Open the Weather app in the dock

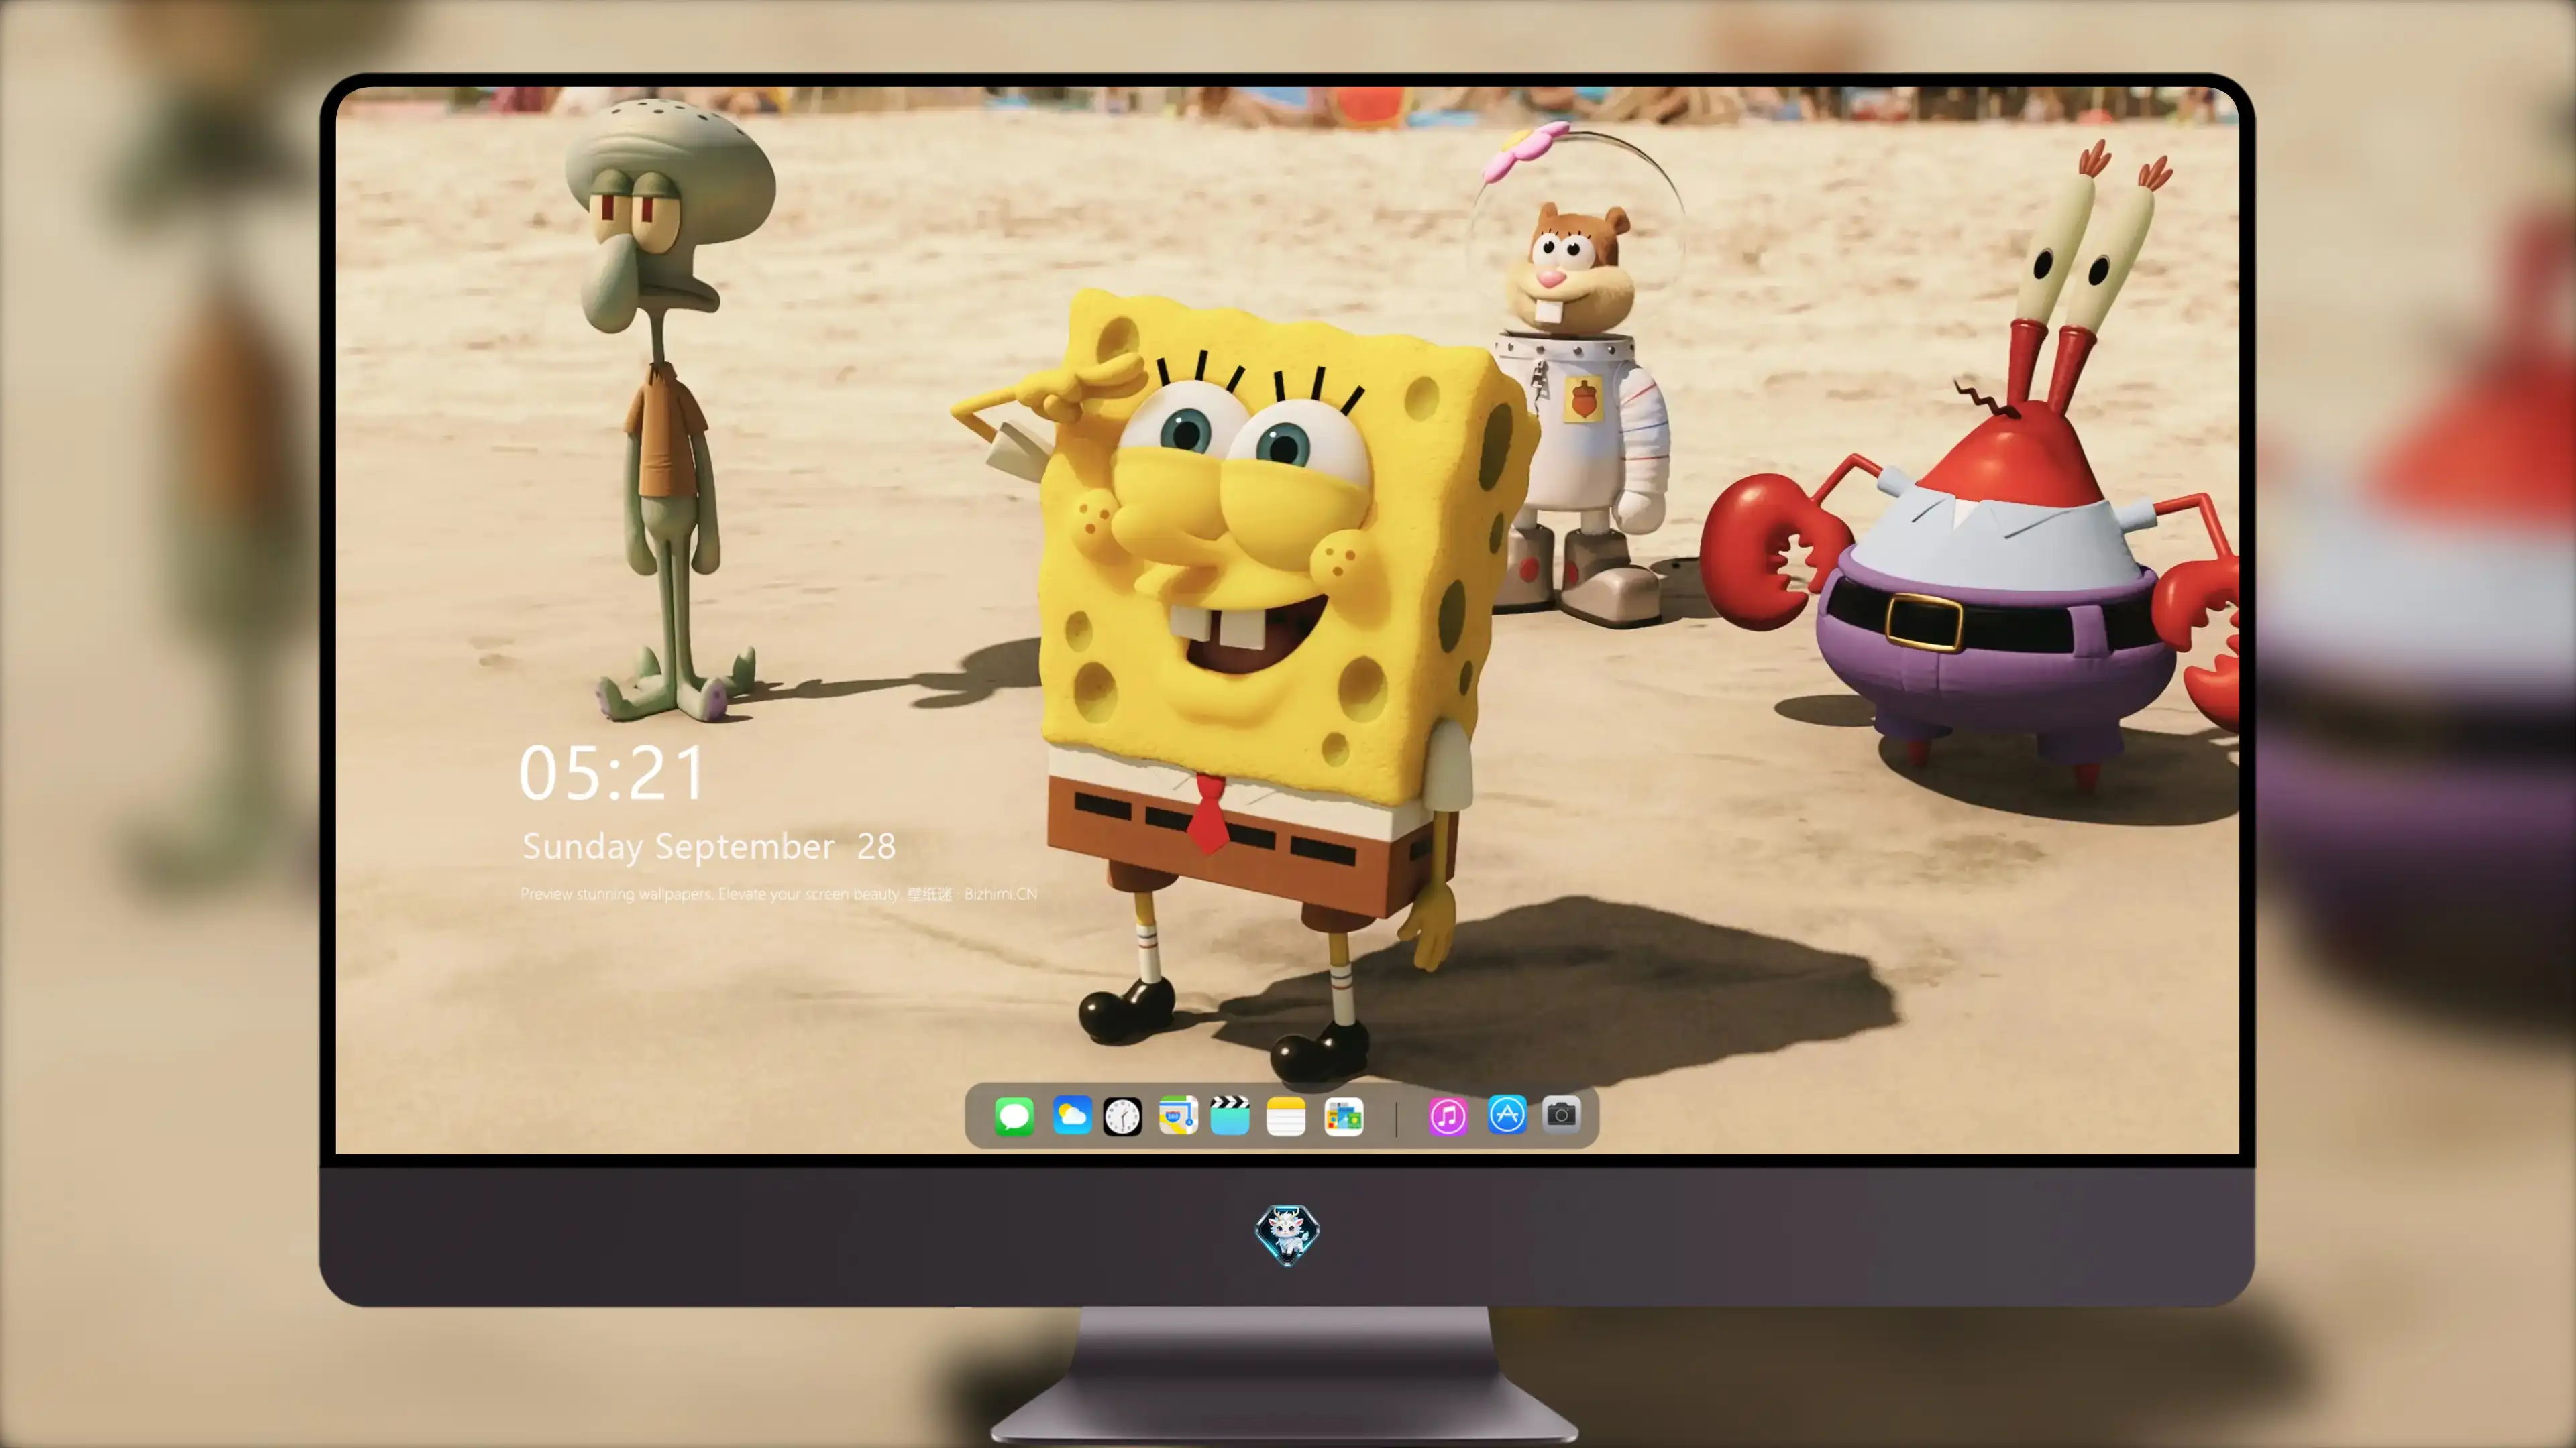1071,1115
